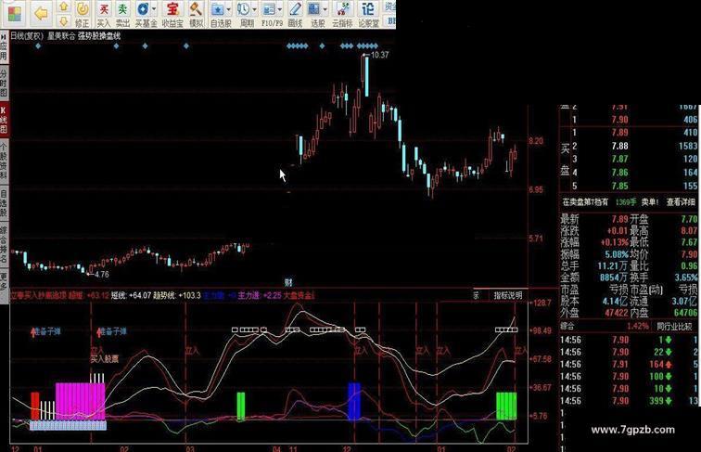
Task: Select the 画线 pencil drawing tool
Action: coord(295,9)
